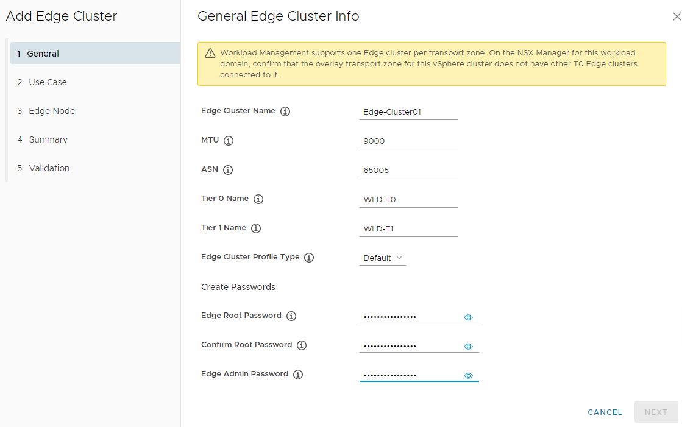Show the Edge Root Password text
The width and height of the screenshot is (682, 427).
coord(469,317)
